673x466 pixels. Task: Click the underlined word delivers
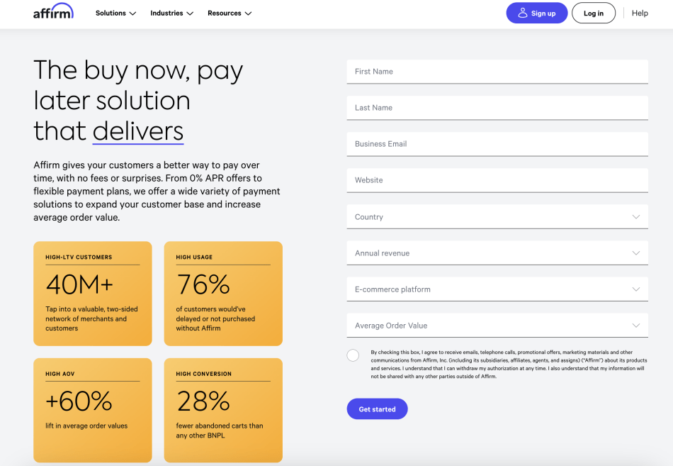coord(137,132)
